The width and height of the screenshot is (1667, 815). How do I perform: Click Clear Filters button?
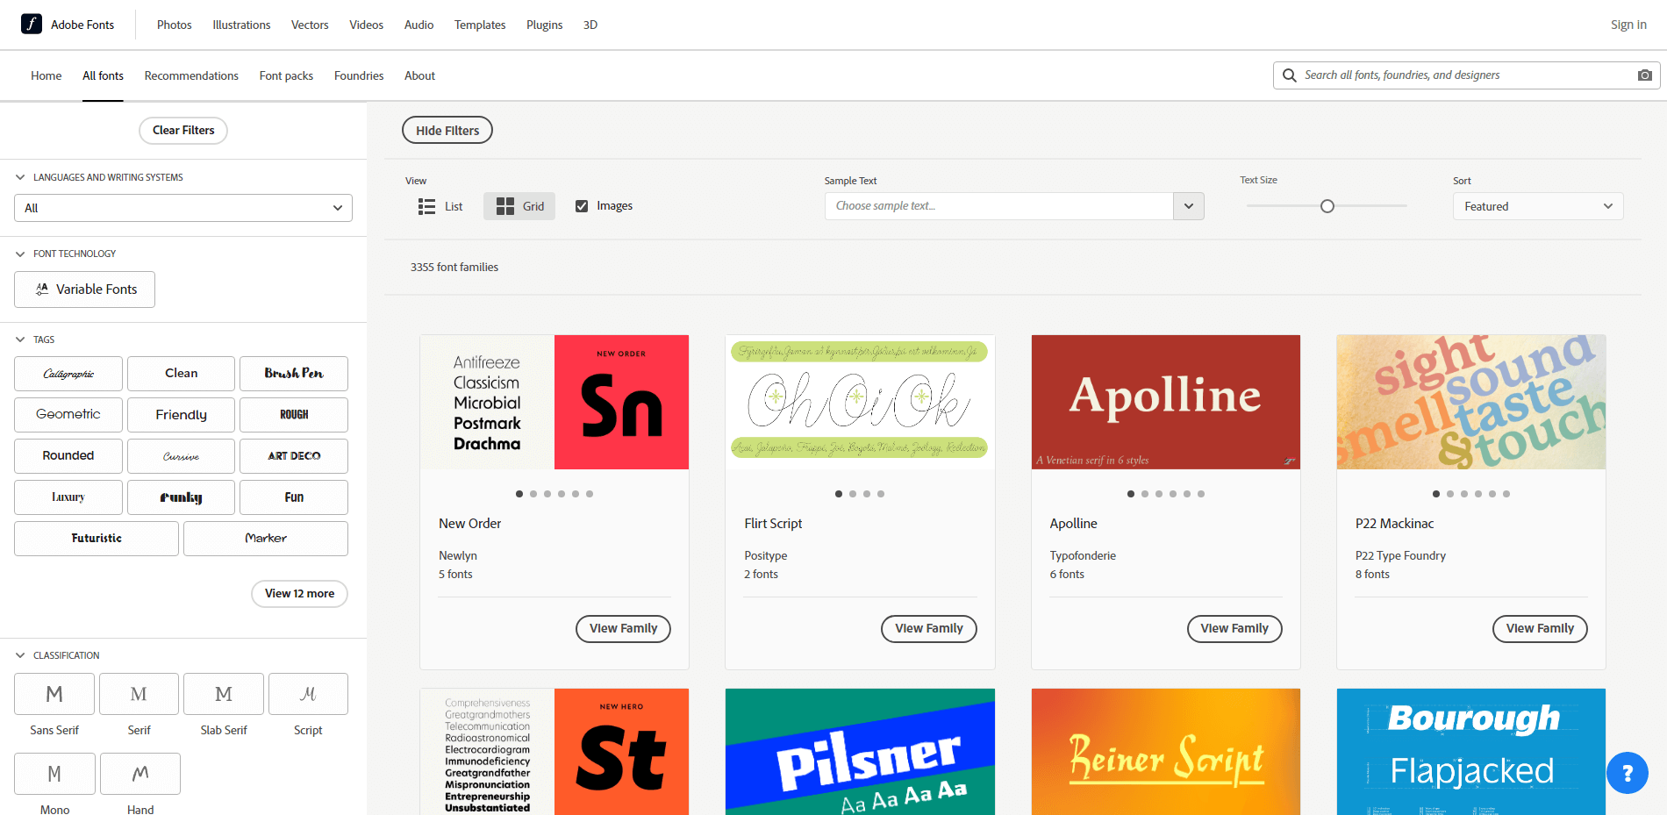point(183,131)
